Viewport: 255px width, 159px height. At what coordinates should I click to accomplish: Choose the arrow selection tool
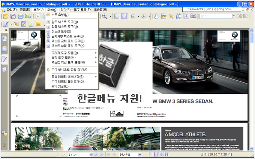pyautogui.click(x=171, y=16)
